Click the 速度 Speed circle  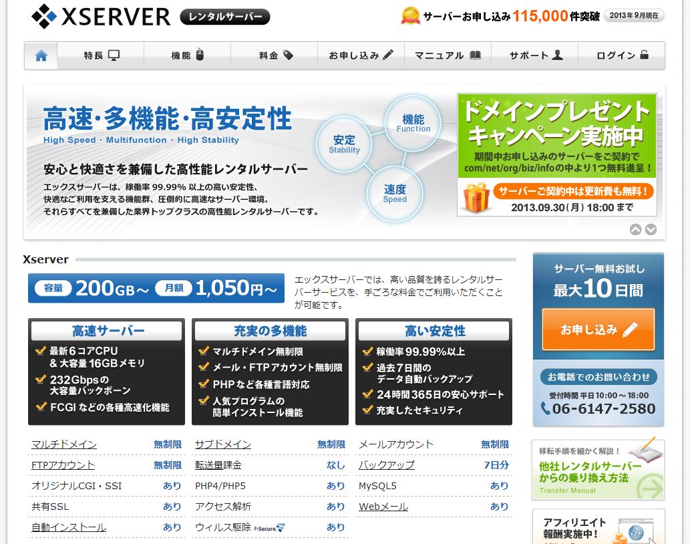[x=395, y=194]
